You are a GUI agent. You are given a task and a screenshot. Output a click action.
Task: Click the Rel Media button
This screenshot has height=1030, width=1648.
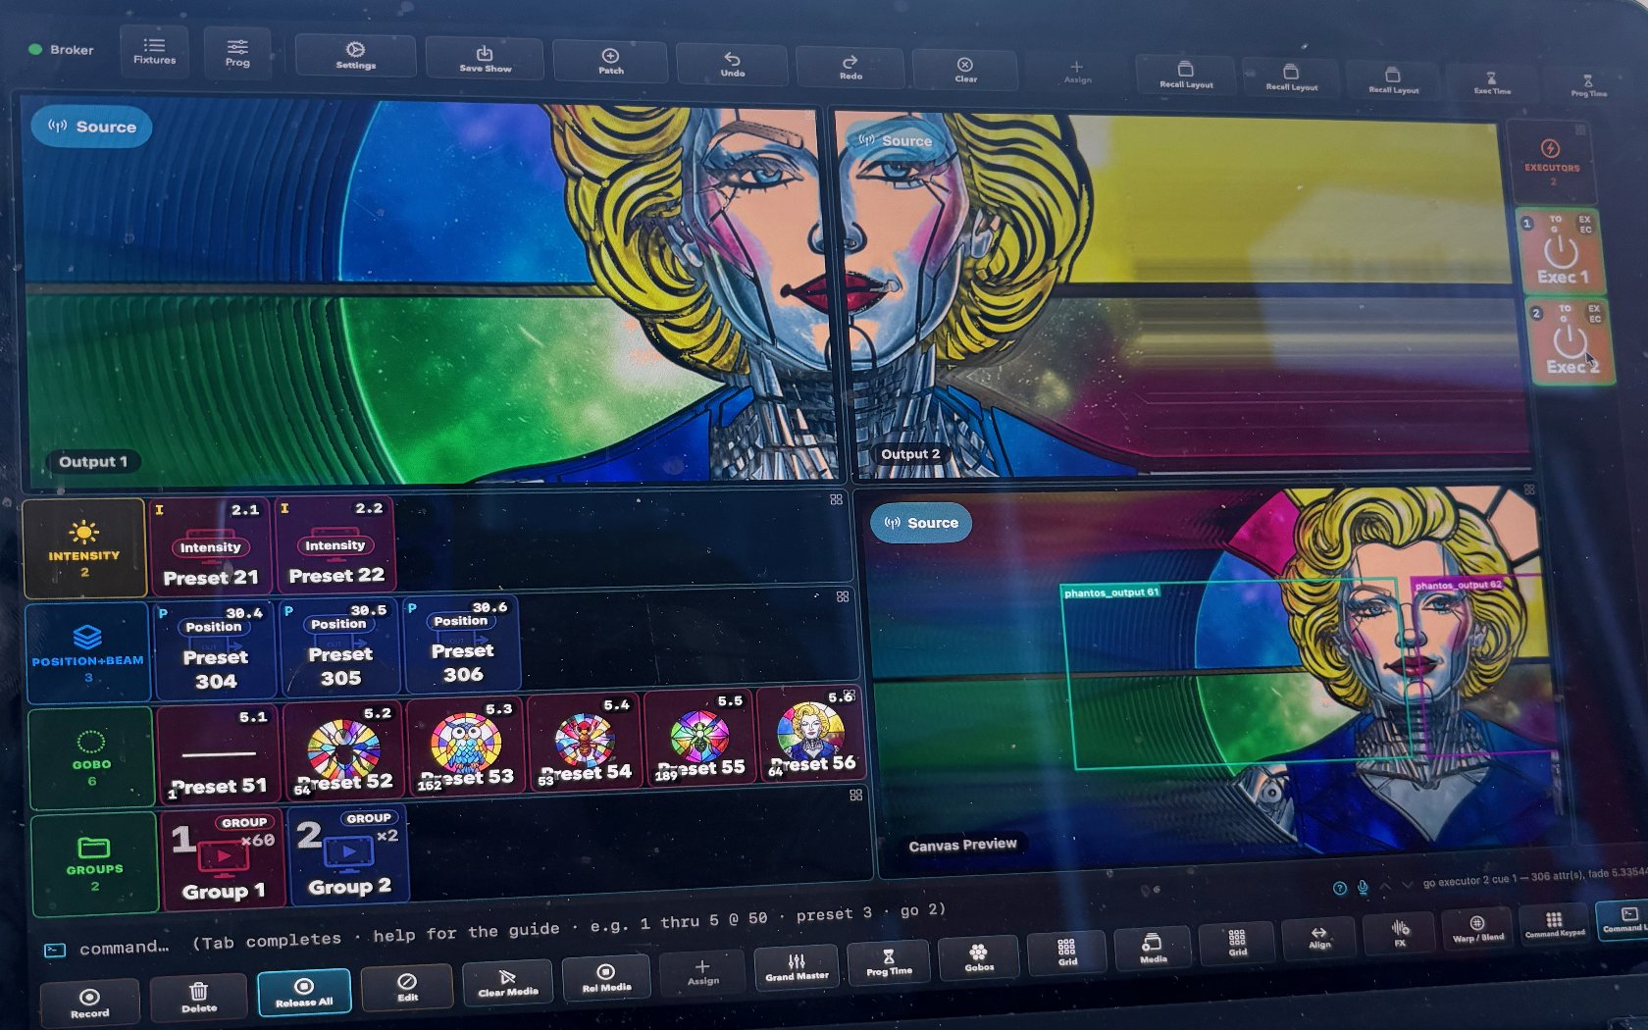point(606,978)
